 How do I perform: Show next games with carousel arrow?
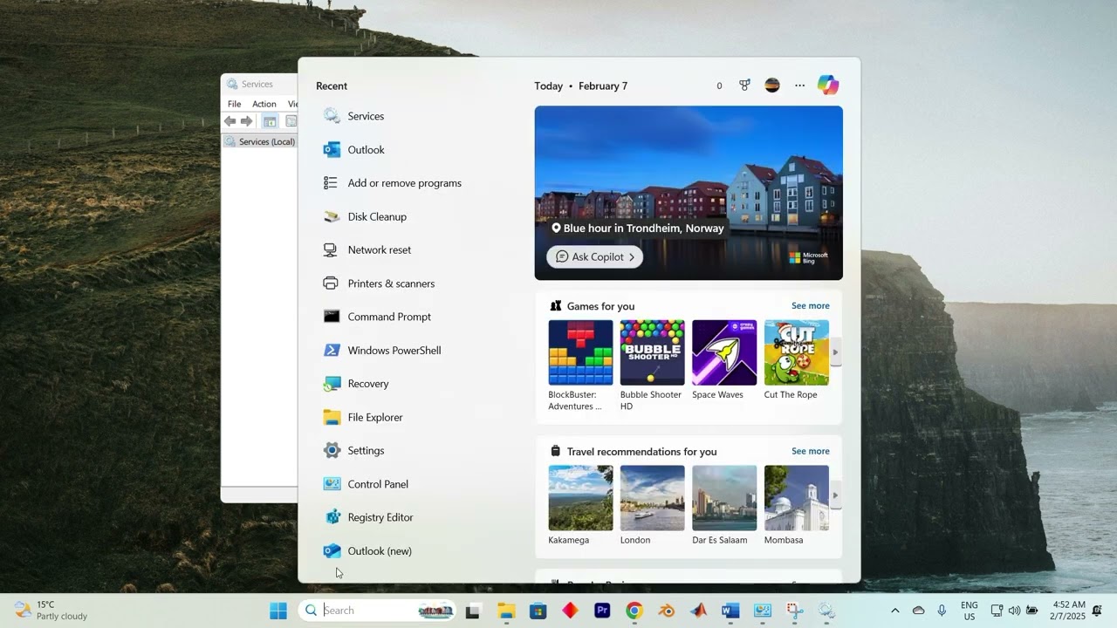[x=835, y=352]
